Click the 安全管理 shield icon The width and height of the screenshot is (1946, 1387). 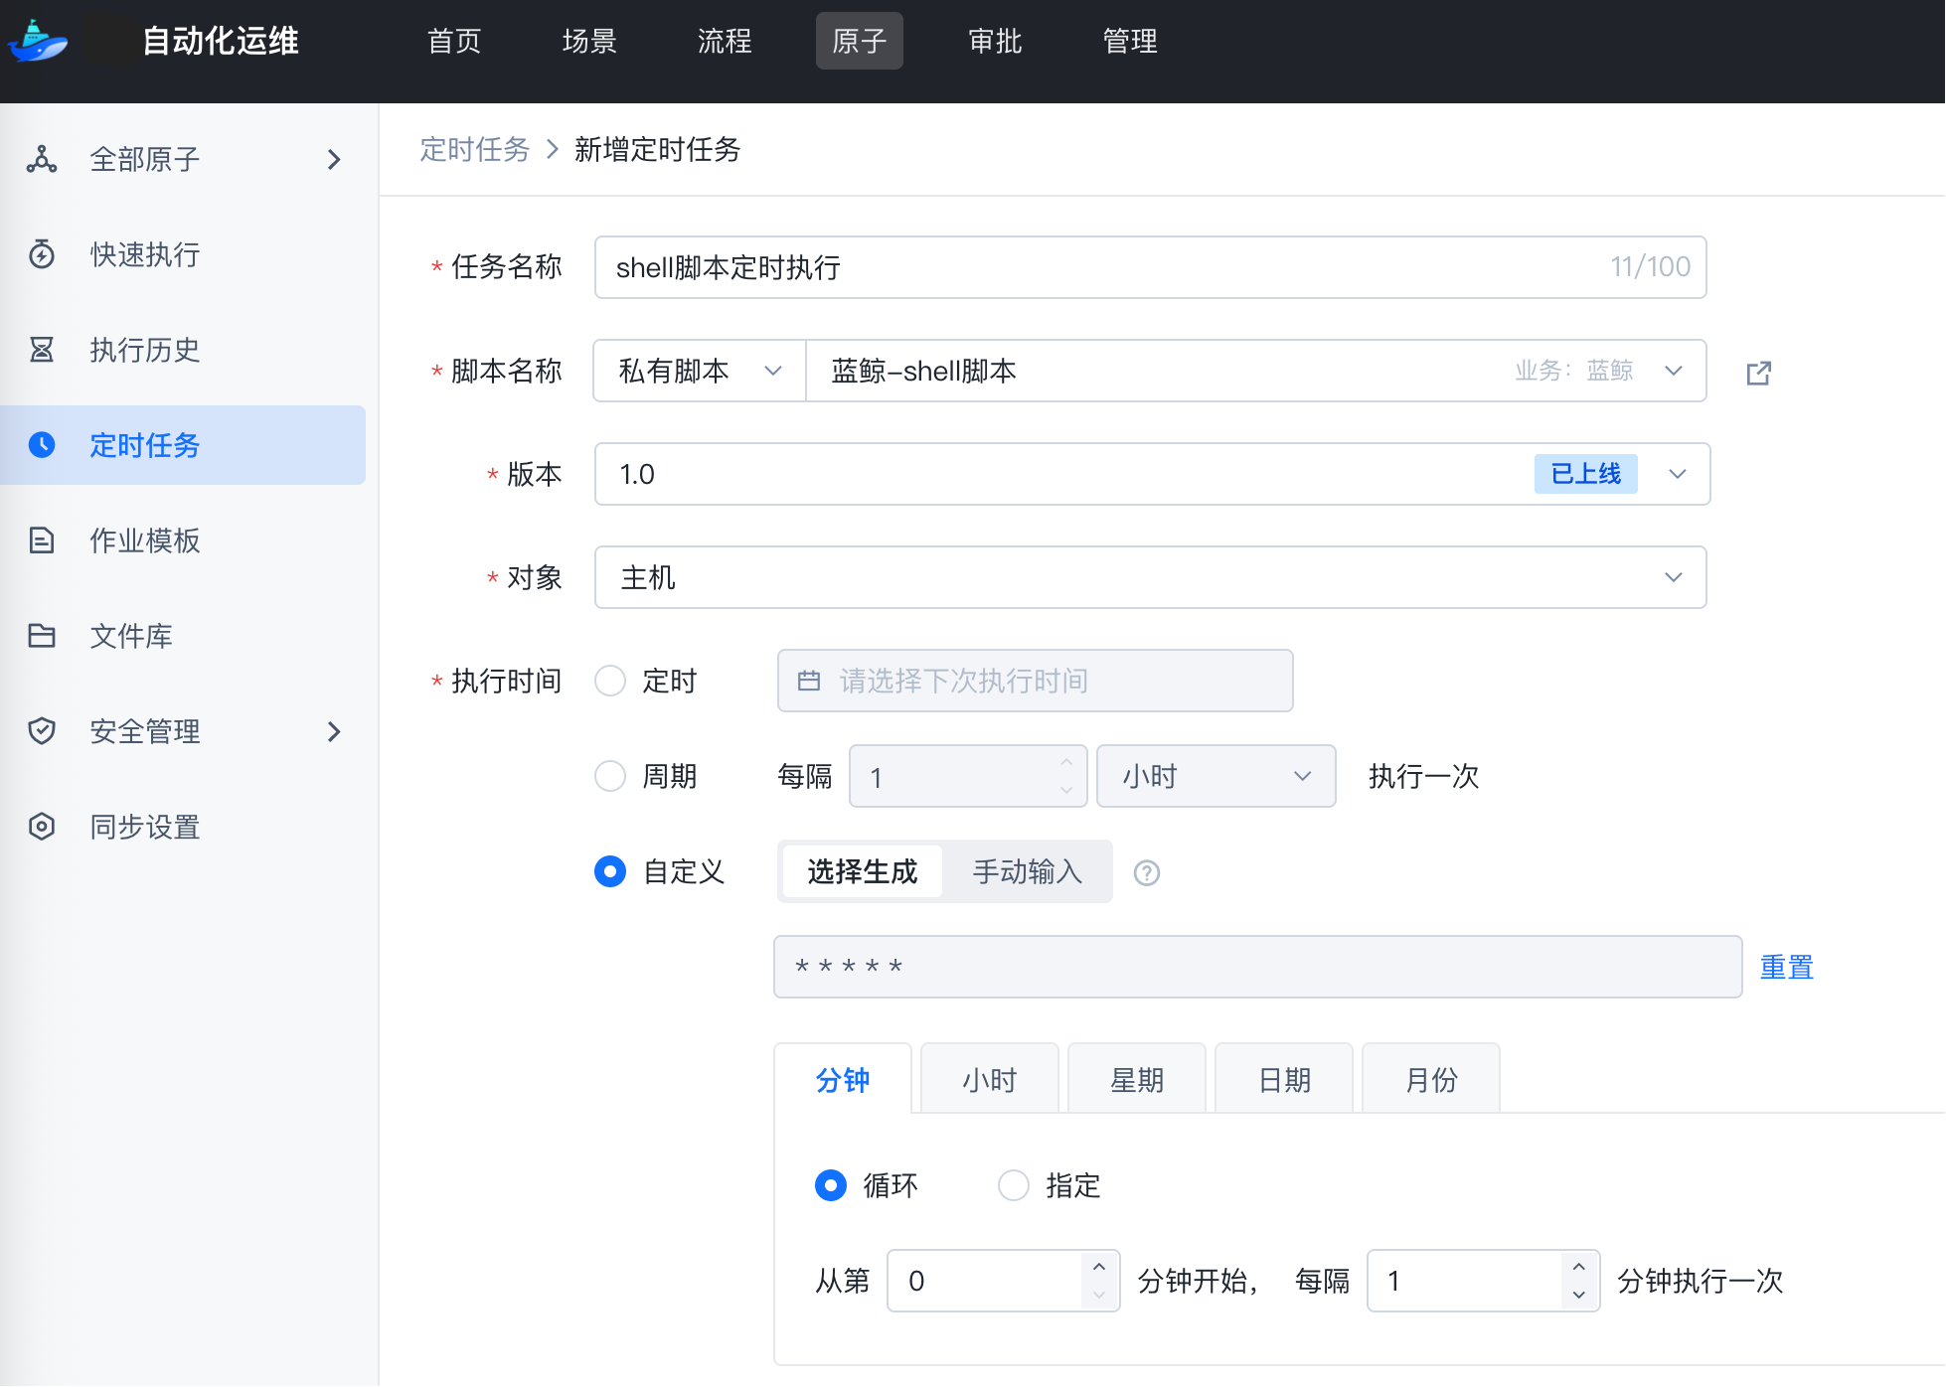(42, 731)
